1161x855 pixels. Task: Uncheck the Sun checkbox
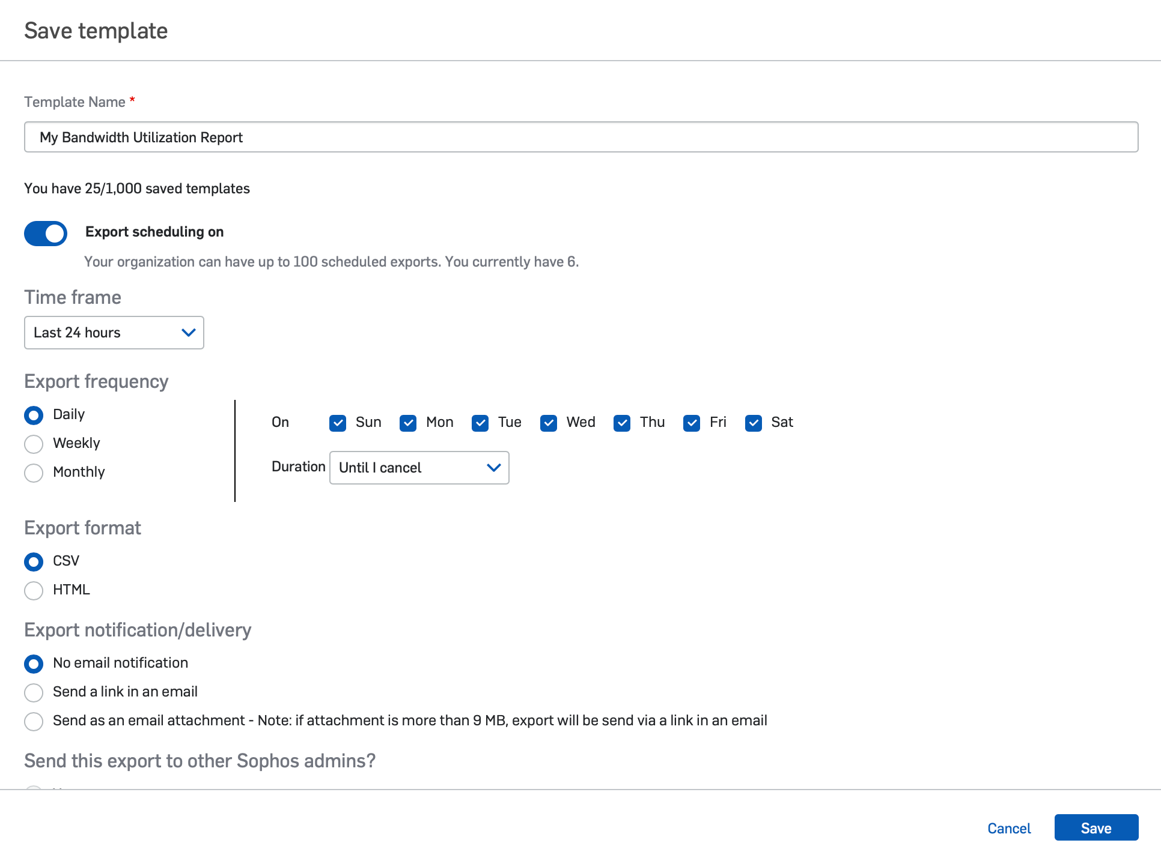[338, 423]
